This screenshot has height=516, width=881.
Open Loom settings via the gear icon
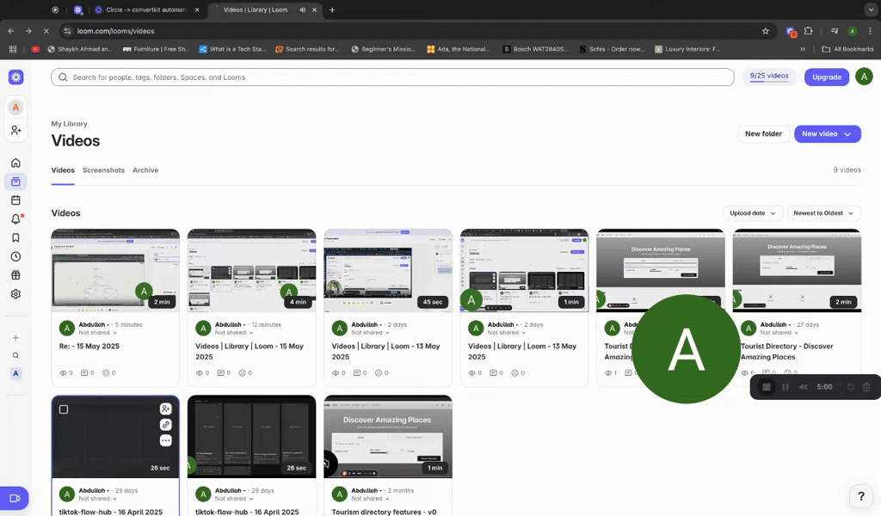click(15, 293)
